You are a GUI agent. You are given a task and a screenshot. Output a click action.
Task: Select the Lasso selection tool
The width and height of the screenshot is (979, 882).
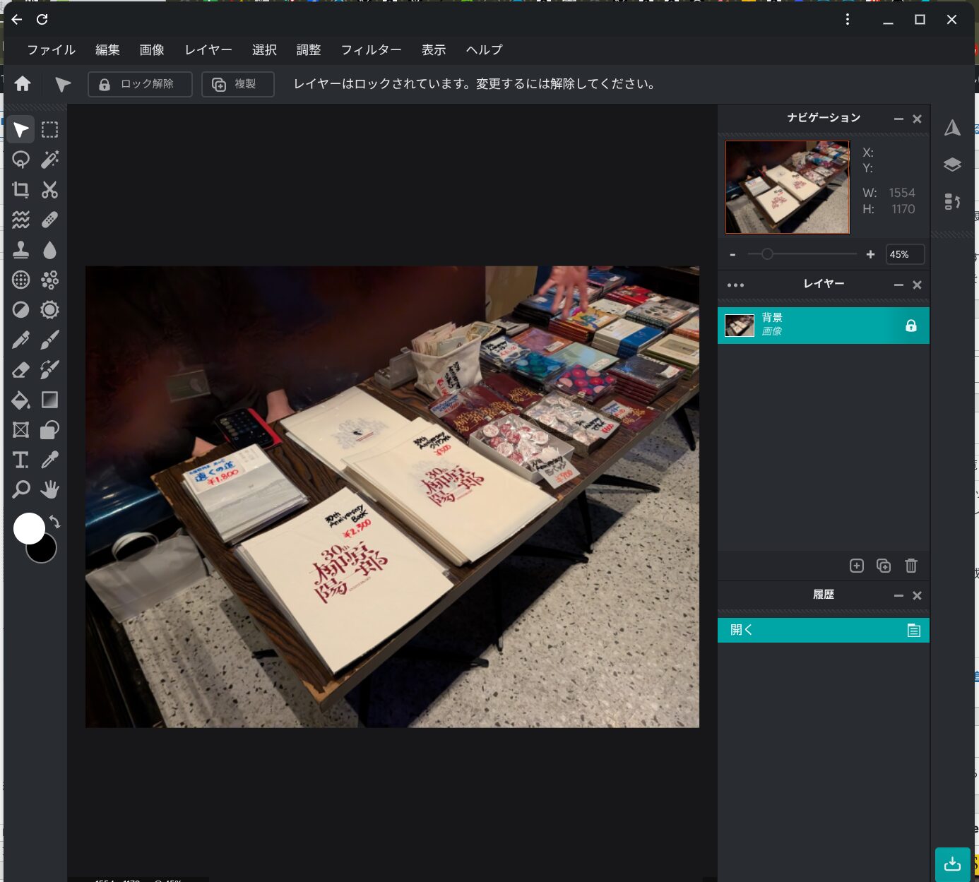point(20,160)
